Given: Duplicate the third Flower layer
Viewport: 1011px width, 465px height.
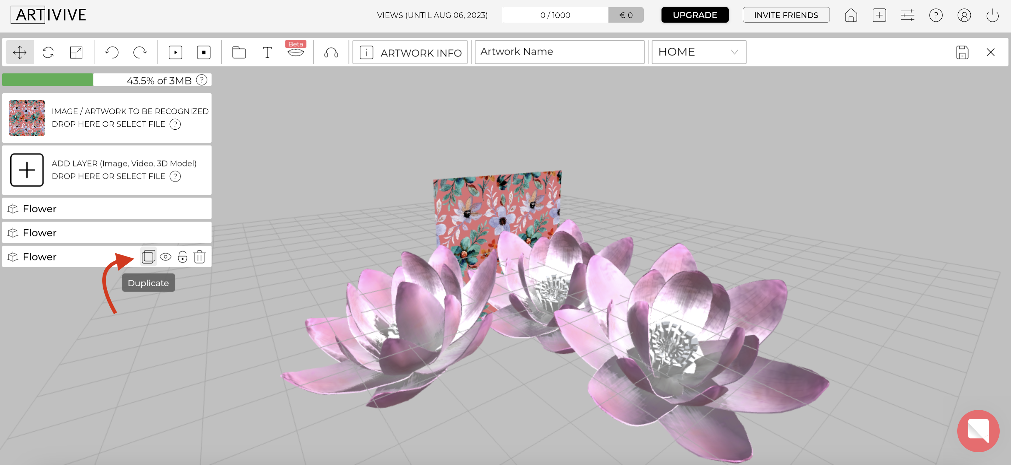Looking at the screenshot, I should (x=148, y=257).
